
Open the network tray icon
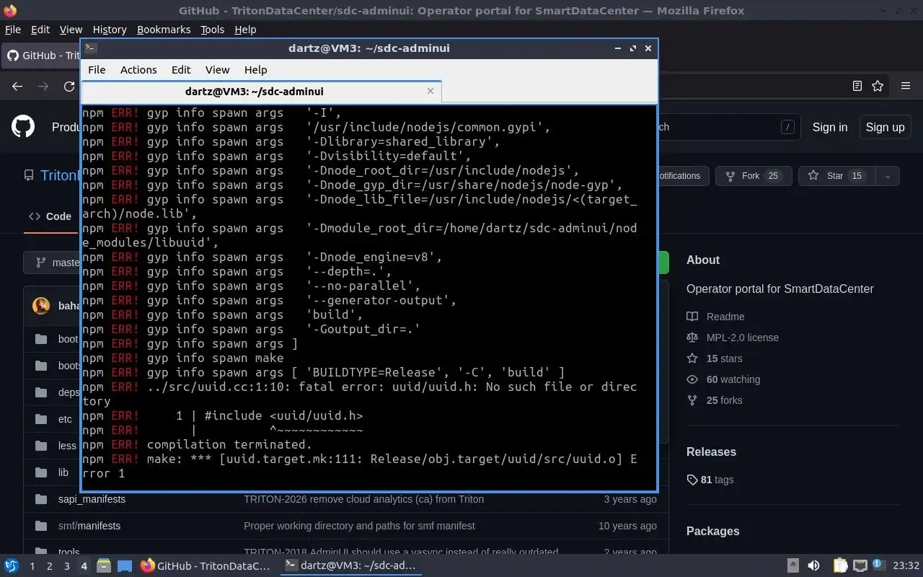tap(860, 566)
